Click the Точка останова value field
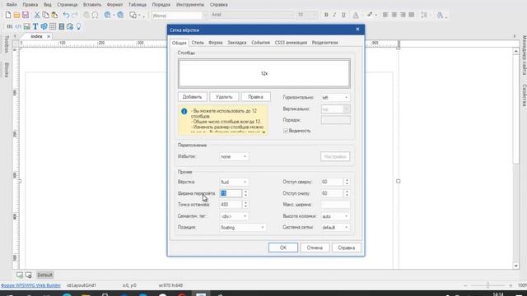This screenshot has width=527, height=296. point(231,205)
